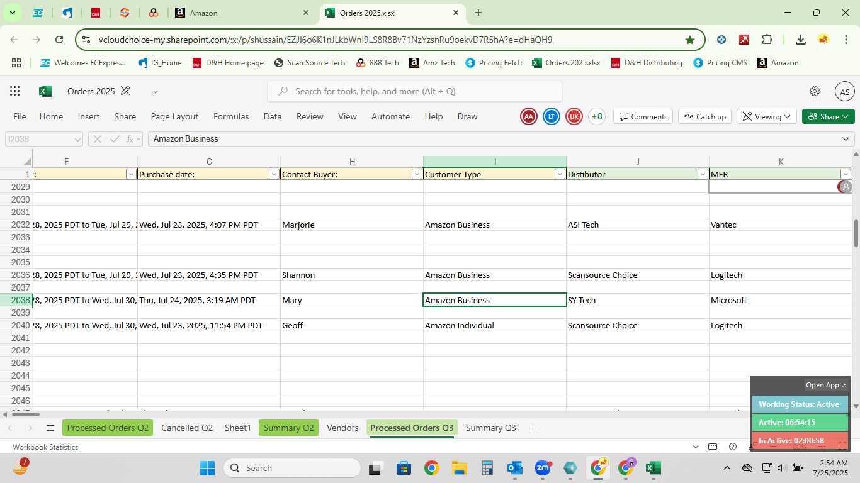Expand the file title options chevron
Image resolution: width=860 pixels, height=483 pixels.
tap(155, 91)
